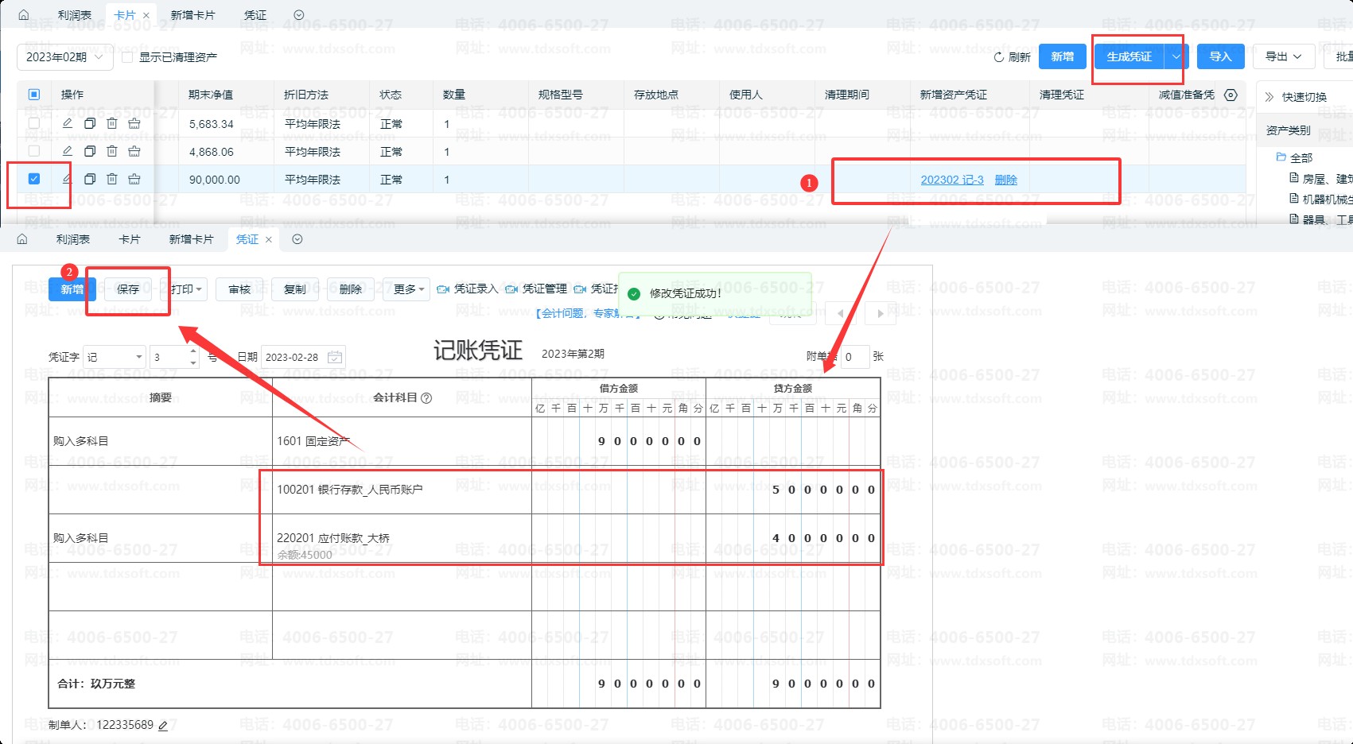
Task: Click the copy icon in second asset row
Action: point(90,151)
